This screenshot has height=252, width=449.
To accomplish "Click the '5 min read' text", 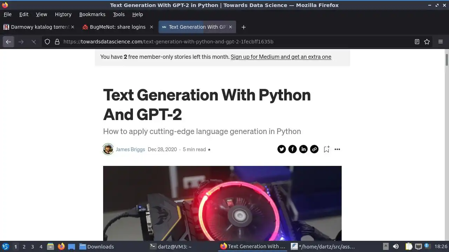I will [x=194, y=149].
